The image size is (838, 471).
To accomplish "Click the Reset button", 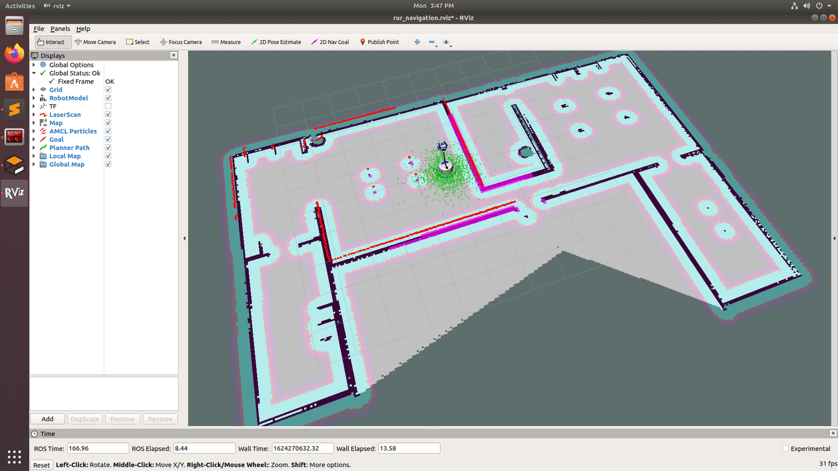I will click(41, 465).
